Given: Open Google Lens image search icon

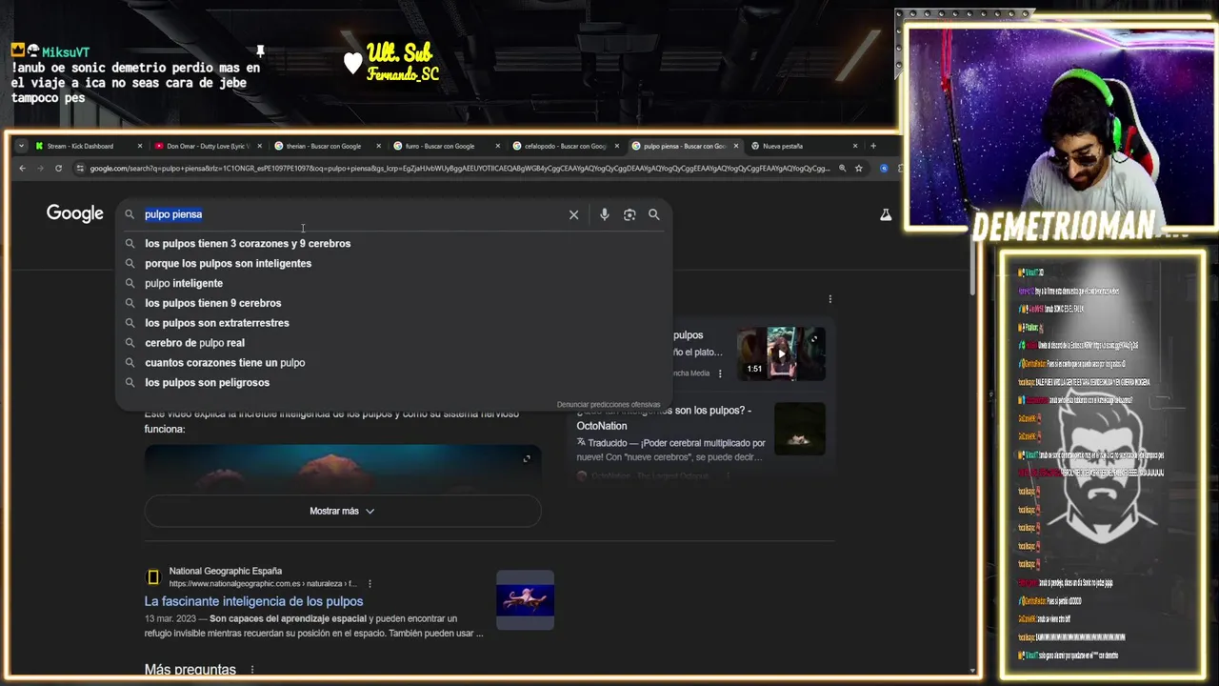Looking at the screenshot, I should 629,214.
